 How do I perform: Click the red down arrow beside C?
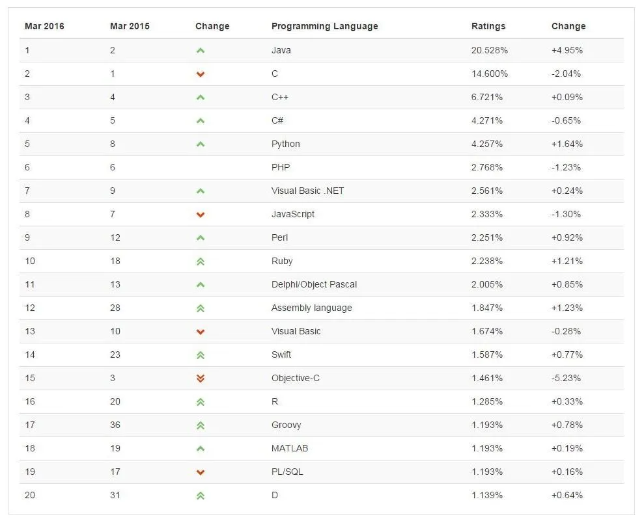coord(201,74)
